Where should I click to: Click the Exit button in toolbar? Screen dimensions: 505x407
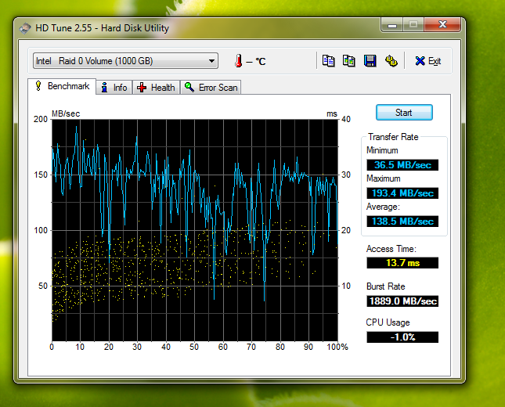tap(427, 61)
